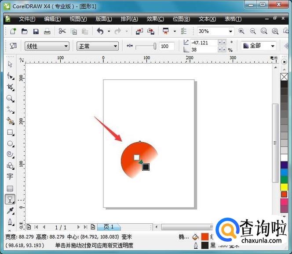Choose the Ellipse tool
The height and width of the screenshot is (254, 292).
coord(10,143)
